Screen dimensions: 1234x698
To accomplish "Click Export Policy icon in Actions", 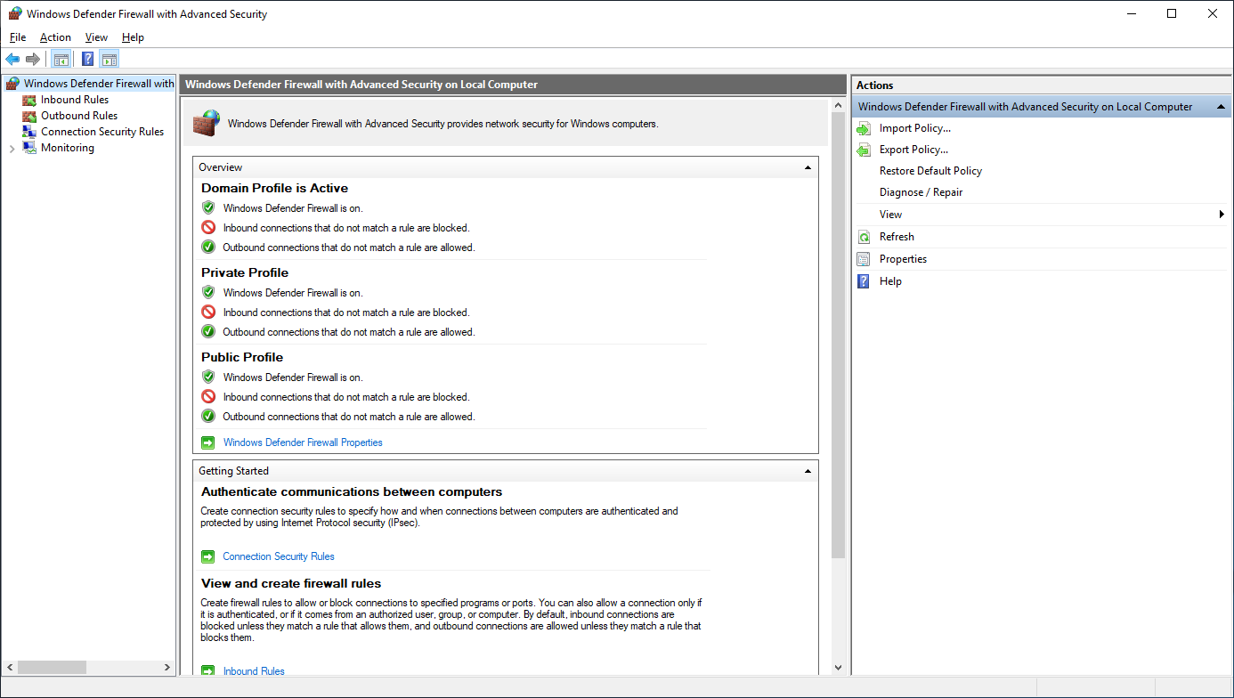I will coord(864,150).
